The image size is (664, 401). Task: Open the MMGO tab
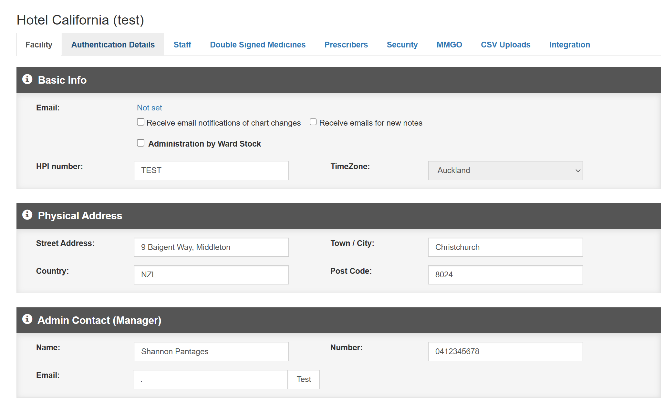pyautogui.click(x=449, y=45)
